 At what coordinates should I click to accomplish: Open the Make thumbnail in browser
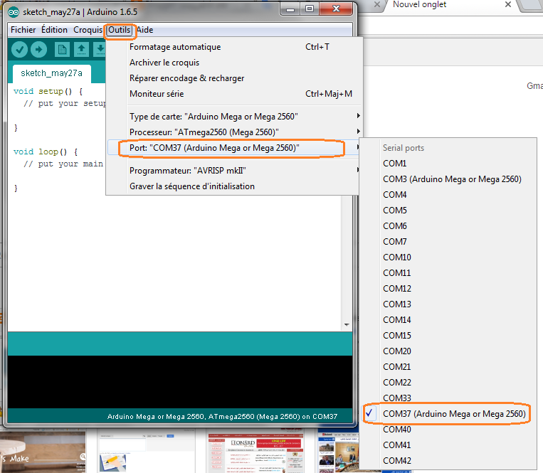pos(43,452)
